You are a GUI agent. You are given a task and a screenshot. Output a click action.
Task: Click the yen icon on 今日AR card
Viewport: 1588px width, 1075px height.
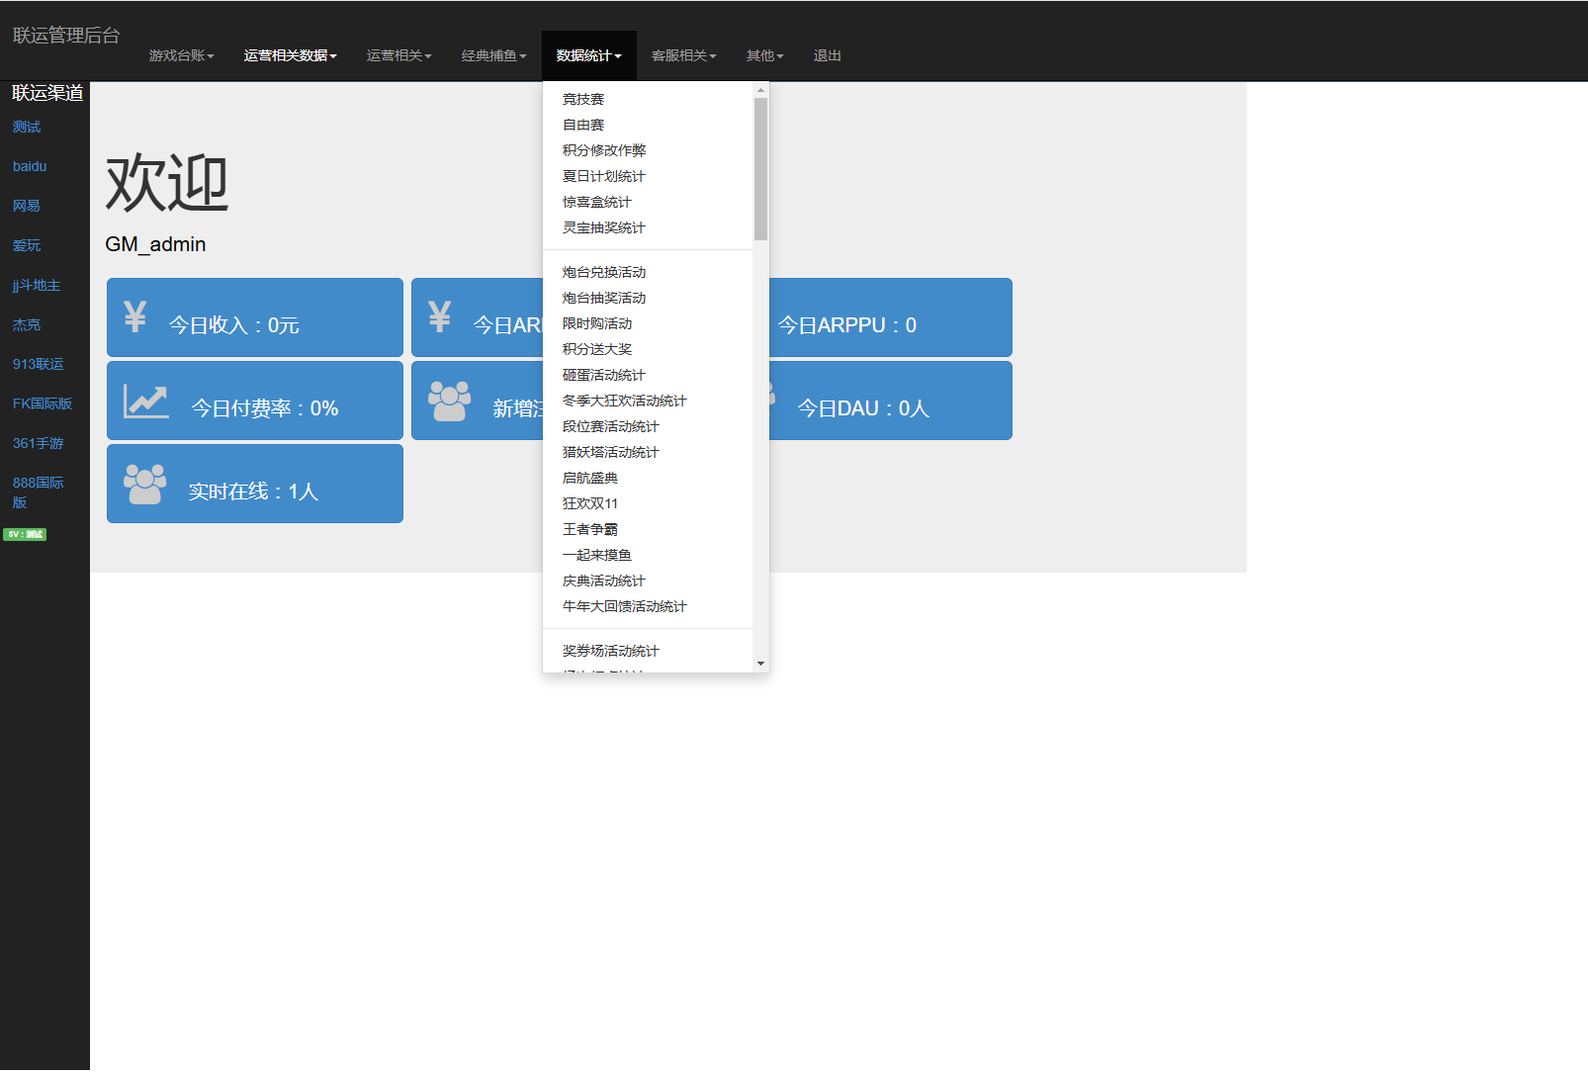(440, 315)
